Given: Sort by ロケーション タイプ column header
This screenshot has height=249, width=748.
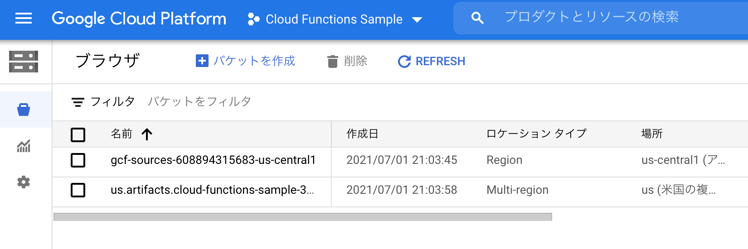Looking at the screenshot, I should click(x=536, y=134).
